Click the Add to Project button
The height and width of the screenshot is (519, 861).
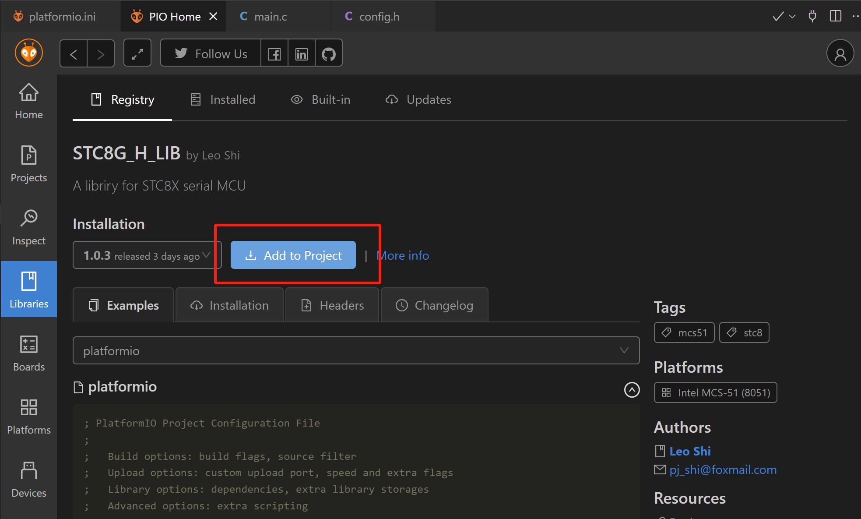click(293, 255)
